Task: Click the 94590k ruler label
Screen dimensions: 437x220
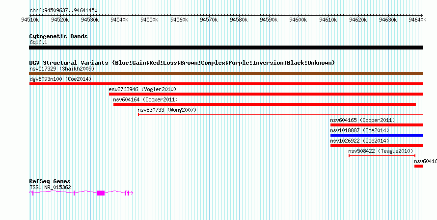Action: 269,20
